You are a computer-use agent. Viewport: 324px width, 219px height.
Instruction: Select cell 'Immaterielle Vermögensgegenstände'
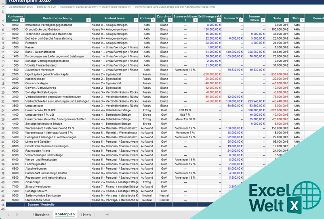pyautogui.click(x=58, y=25)
